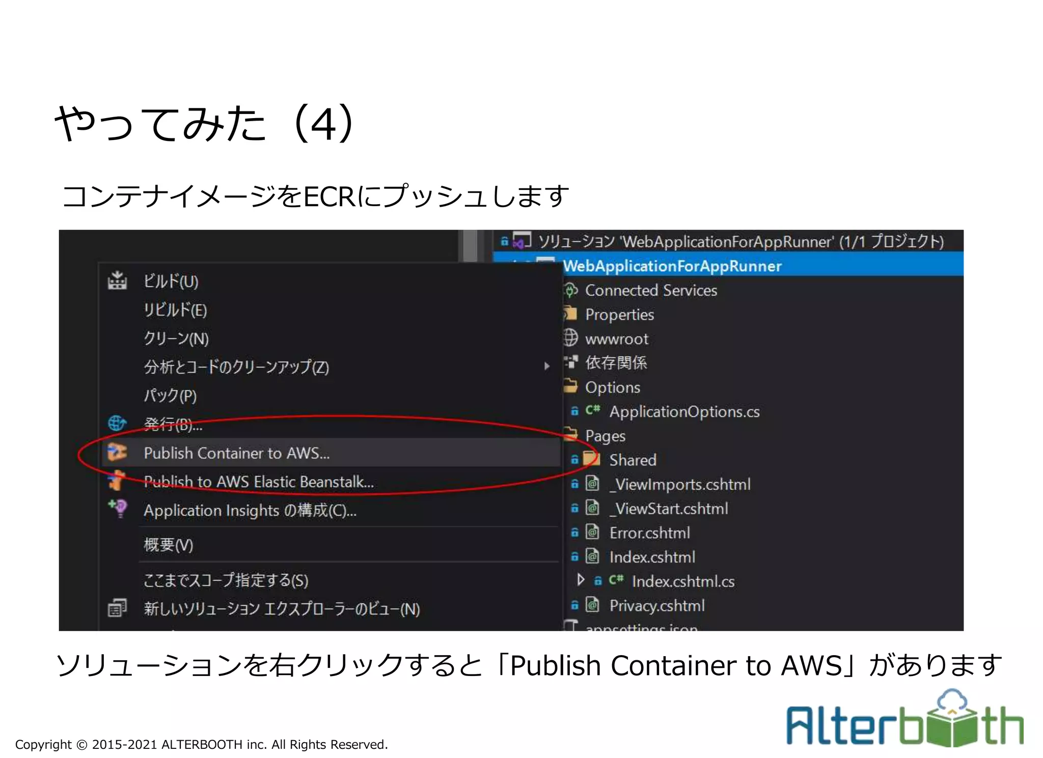Click the AWS Elastic Beanstalk publish icon
The width and height of the screenshot is (1043, 758).
[117, 481]
